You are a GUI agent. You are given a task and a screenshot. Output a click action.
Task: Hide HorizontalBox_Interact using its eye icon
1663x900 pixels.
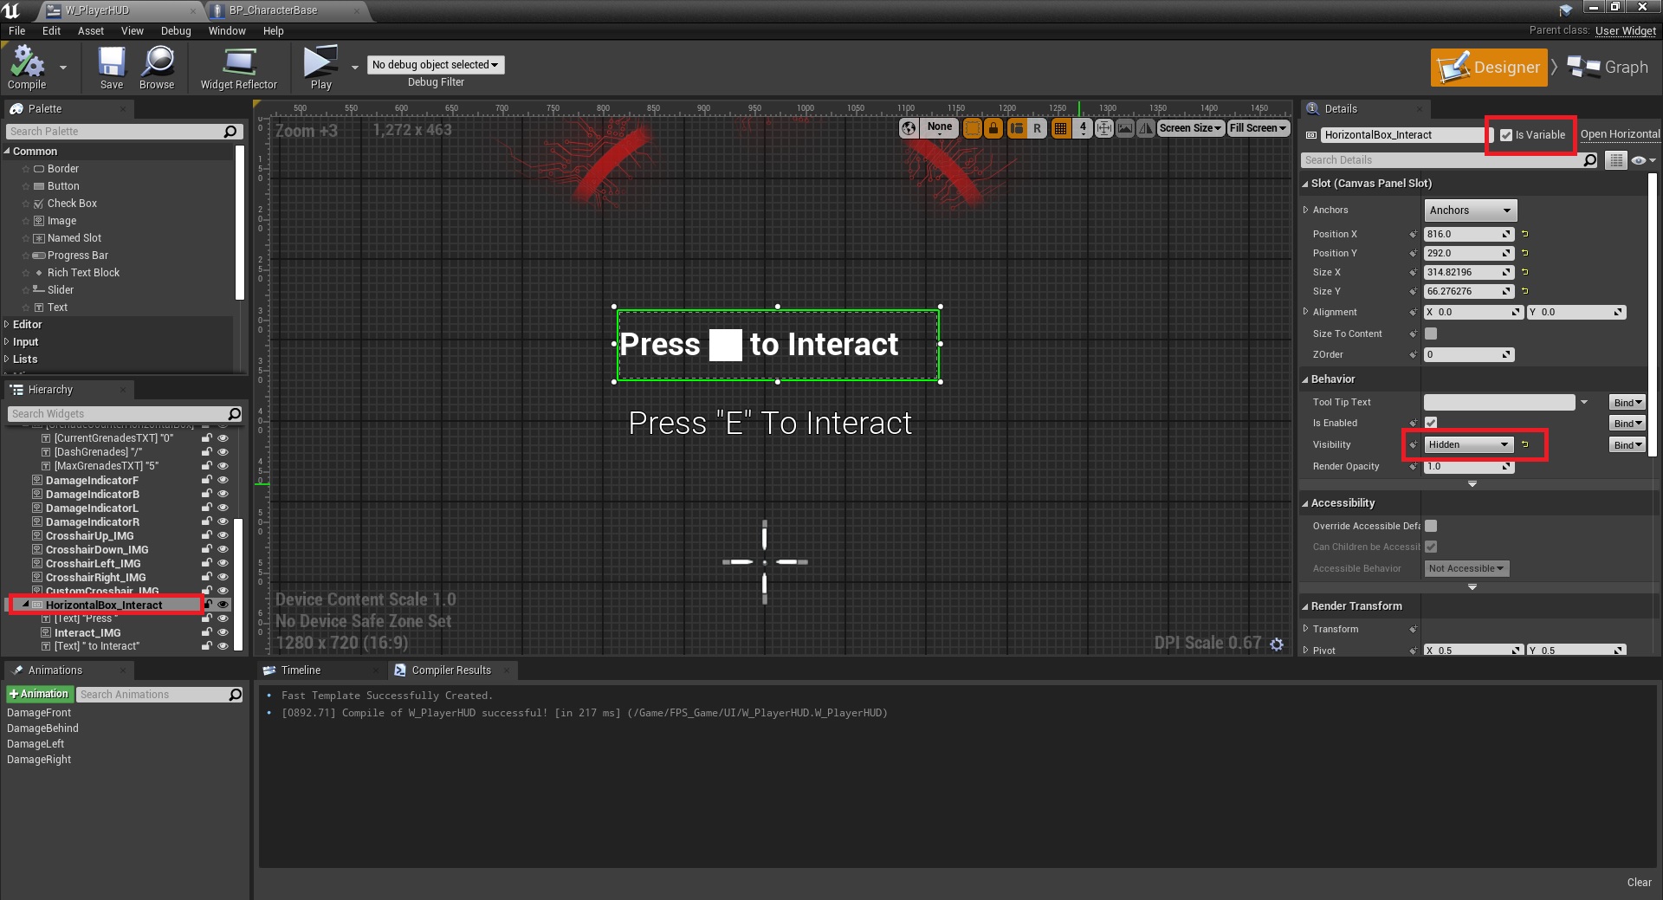point(223,605)
